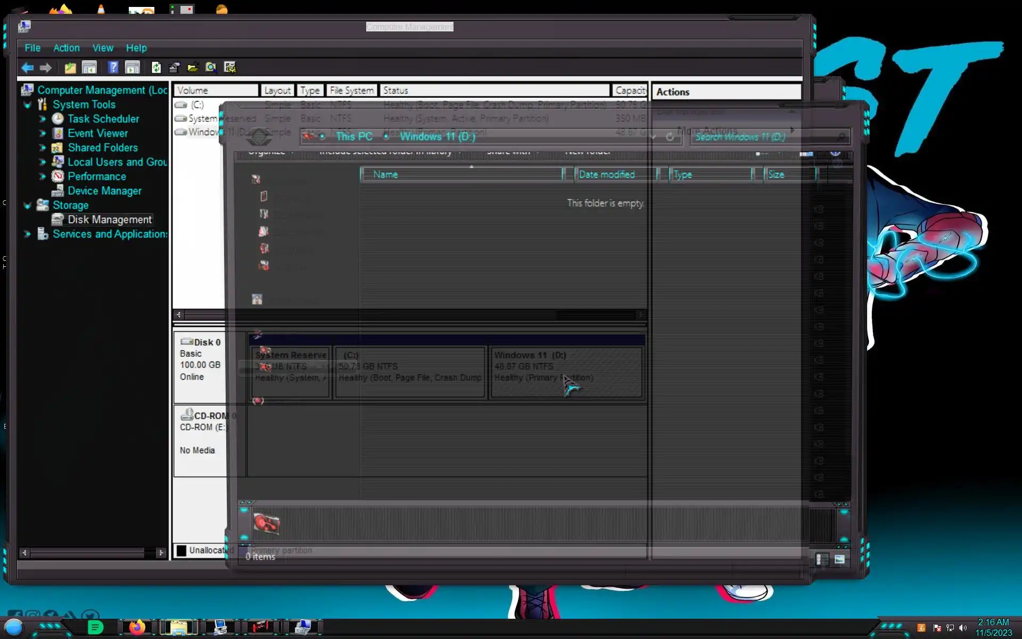This screenshot has width=1022, height=639.
Task: Open the View menu
Action: (x=103, y=48)
